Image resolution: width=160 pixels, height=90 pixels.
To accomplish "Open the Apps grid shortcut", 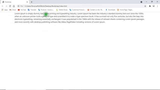I will click(4, 10).
